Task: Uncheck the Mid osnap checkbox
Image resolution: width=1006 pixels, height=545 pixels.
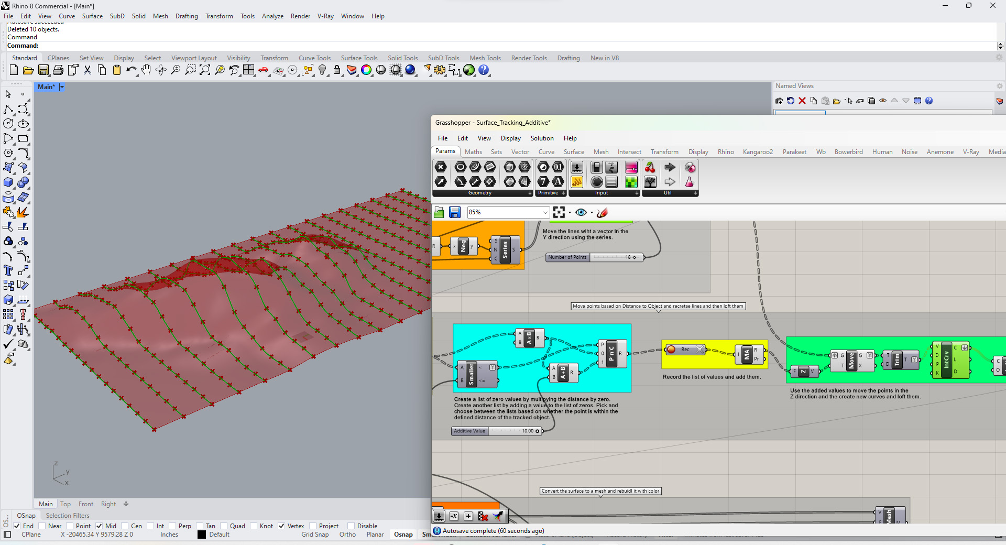Action: pos(99,526)
